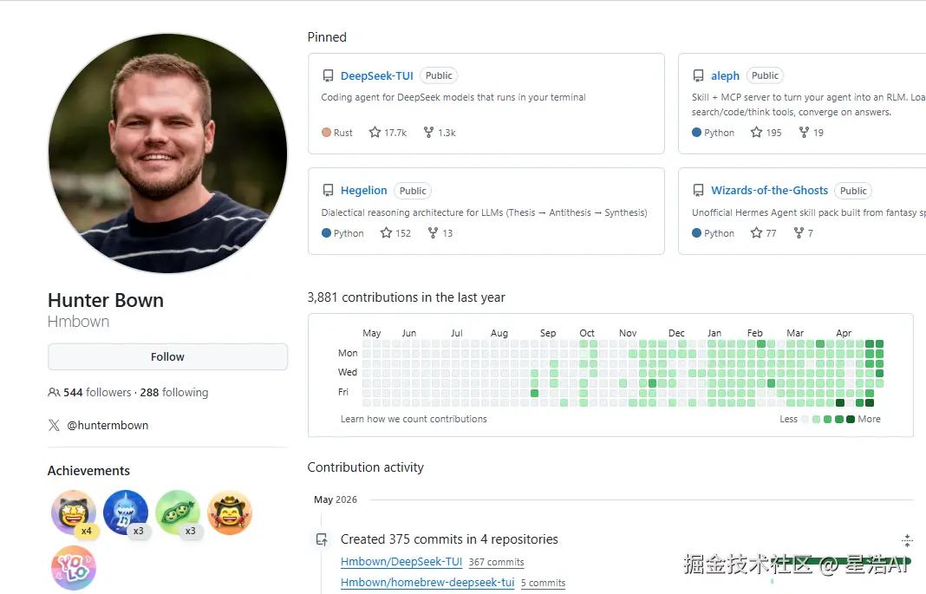Open the Wizards-of-the-Ghosts repository link
Viewport: 926px width, 594px height.
click(x=769, y=190)
